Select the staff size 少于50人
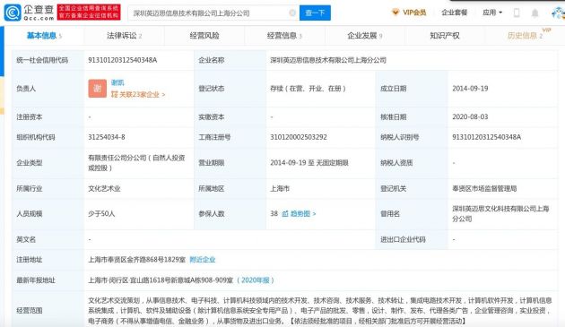565x327 pixels. pos(101,213)
